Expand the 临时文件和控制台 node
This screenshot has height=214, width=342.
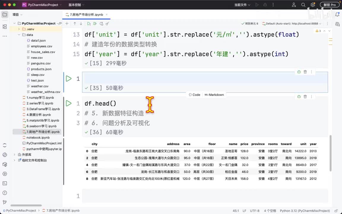coord(14,160)
